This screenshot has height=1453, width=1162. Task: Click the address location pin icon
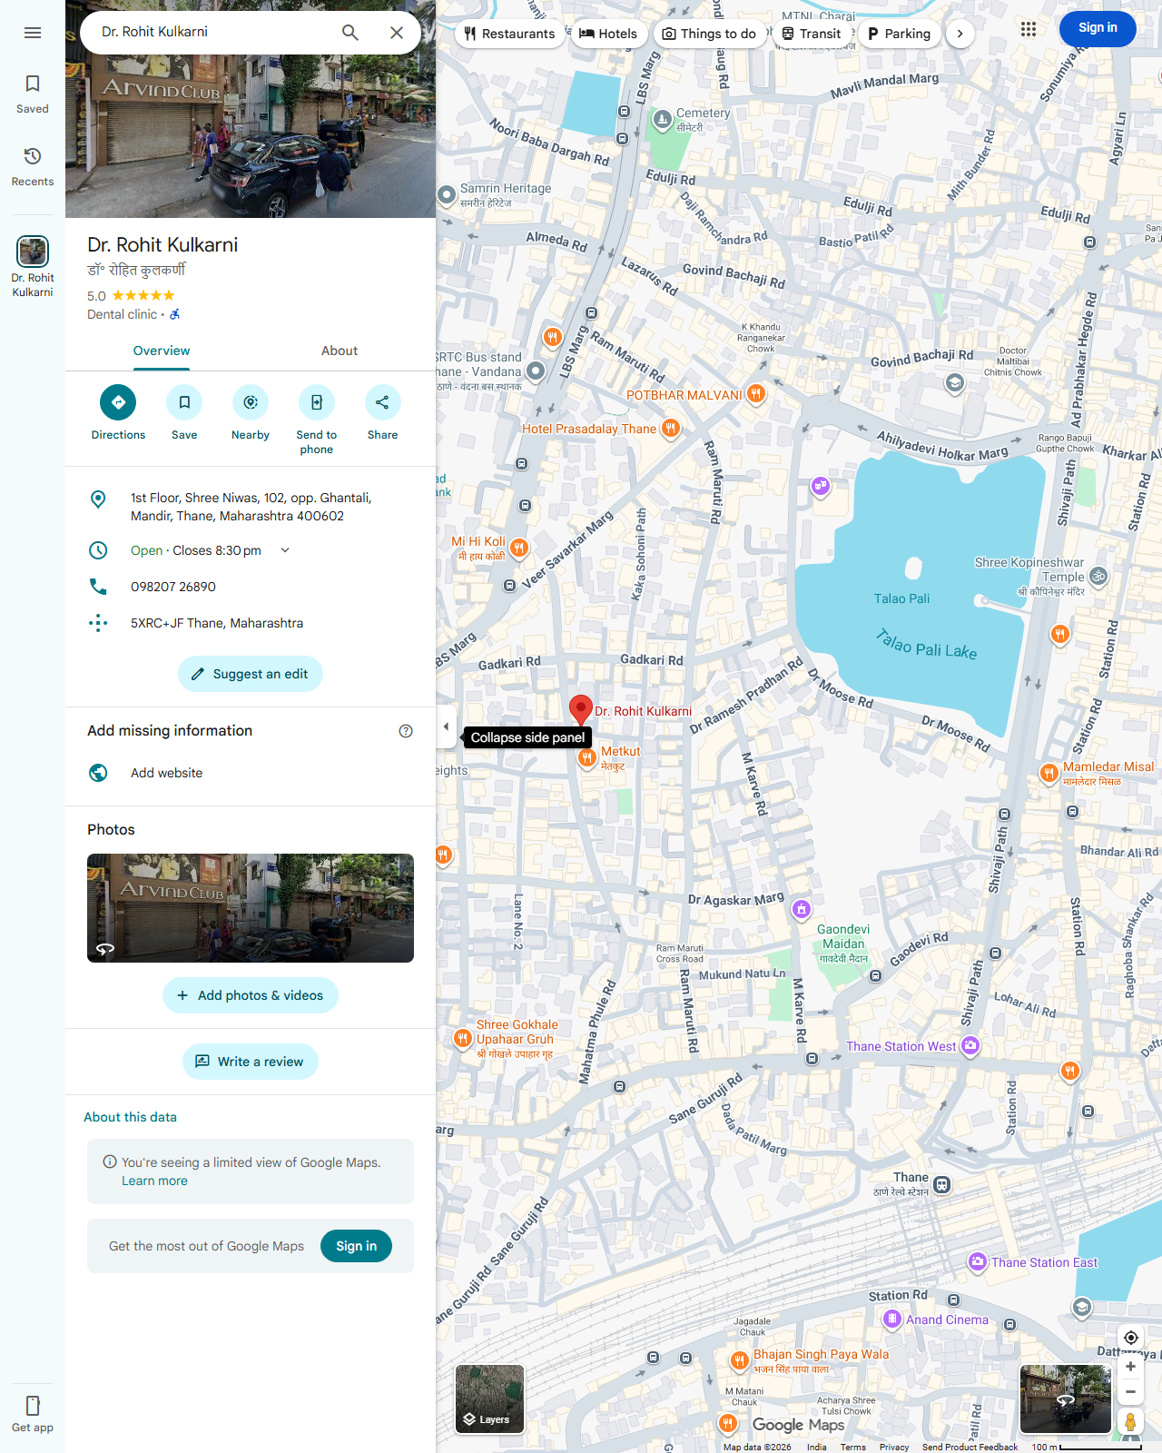98,499
